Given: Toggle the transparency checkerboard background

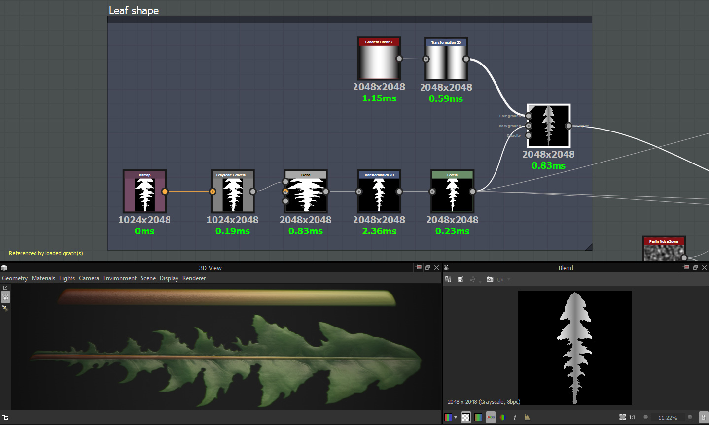Looking at the screenshot, I should (x=466, y=417).
